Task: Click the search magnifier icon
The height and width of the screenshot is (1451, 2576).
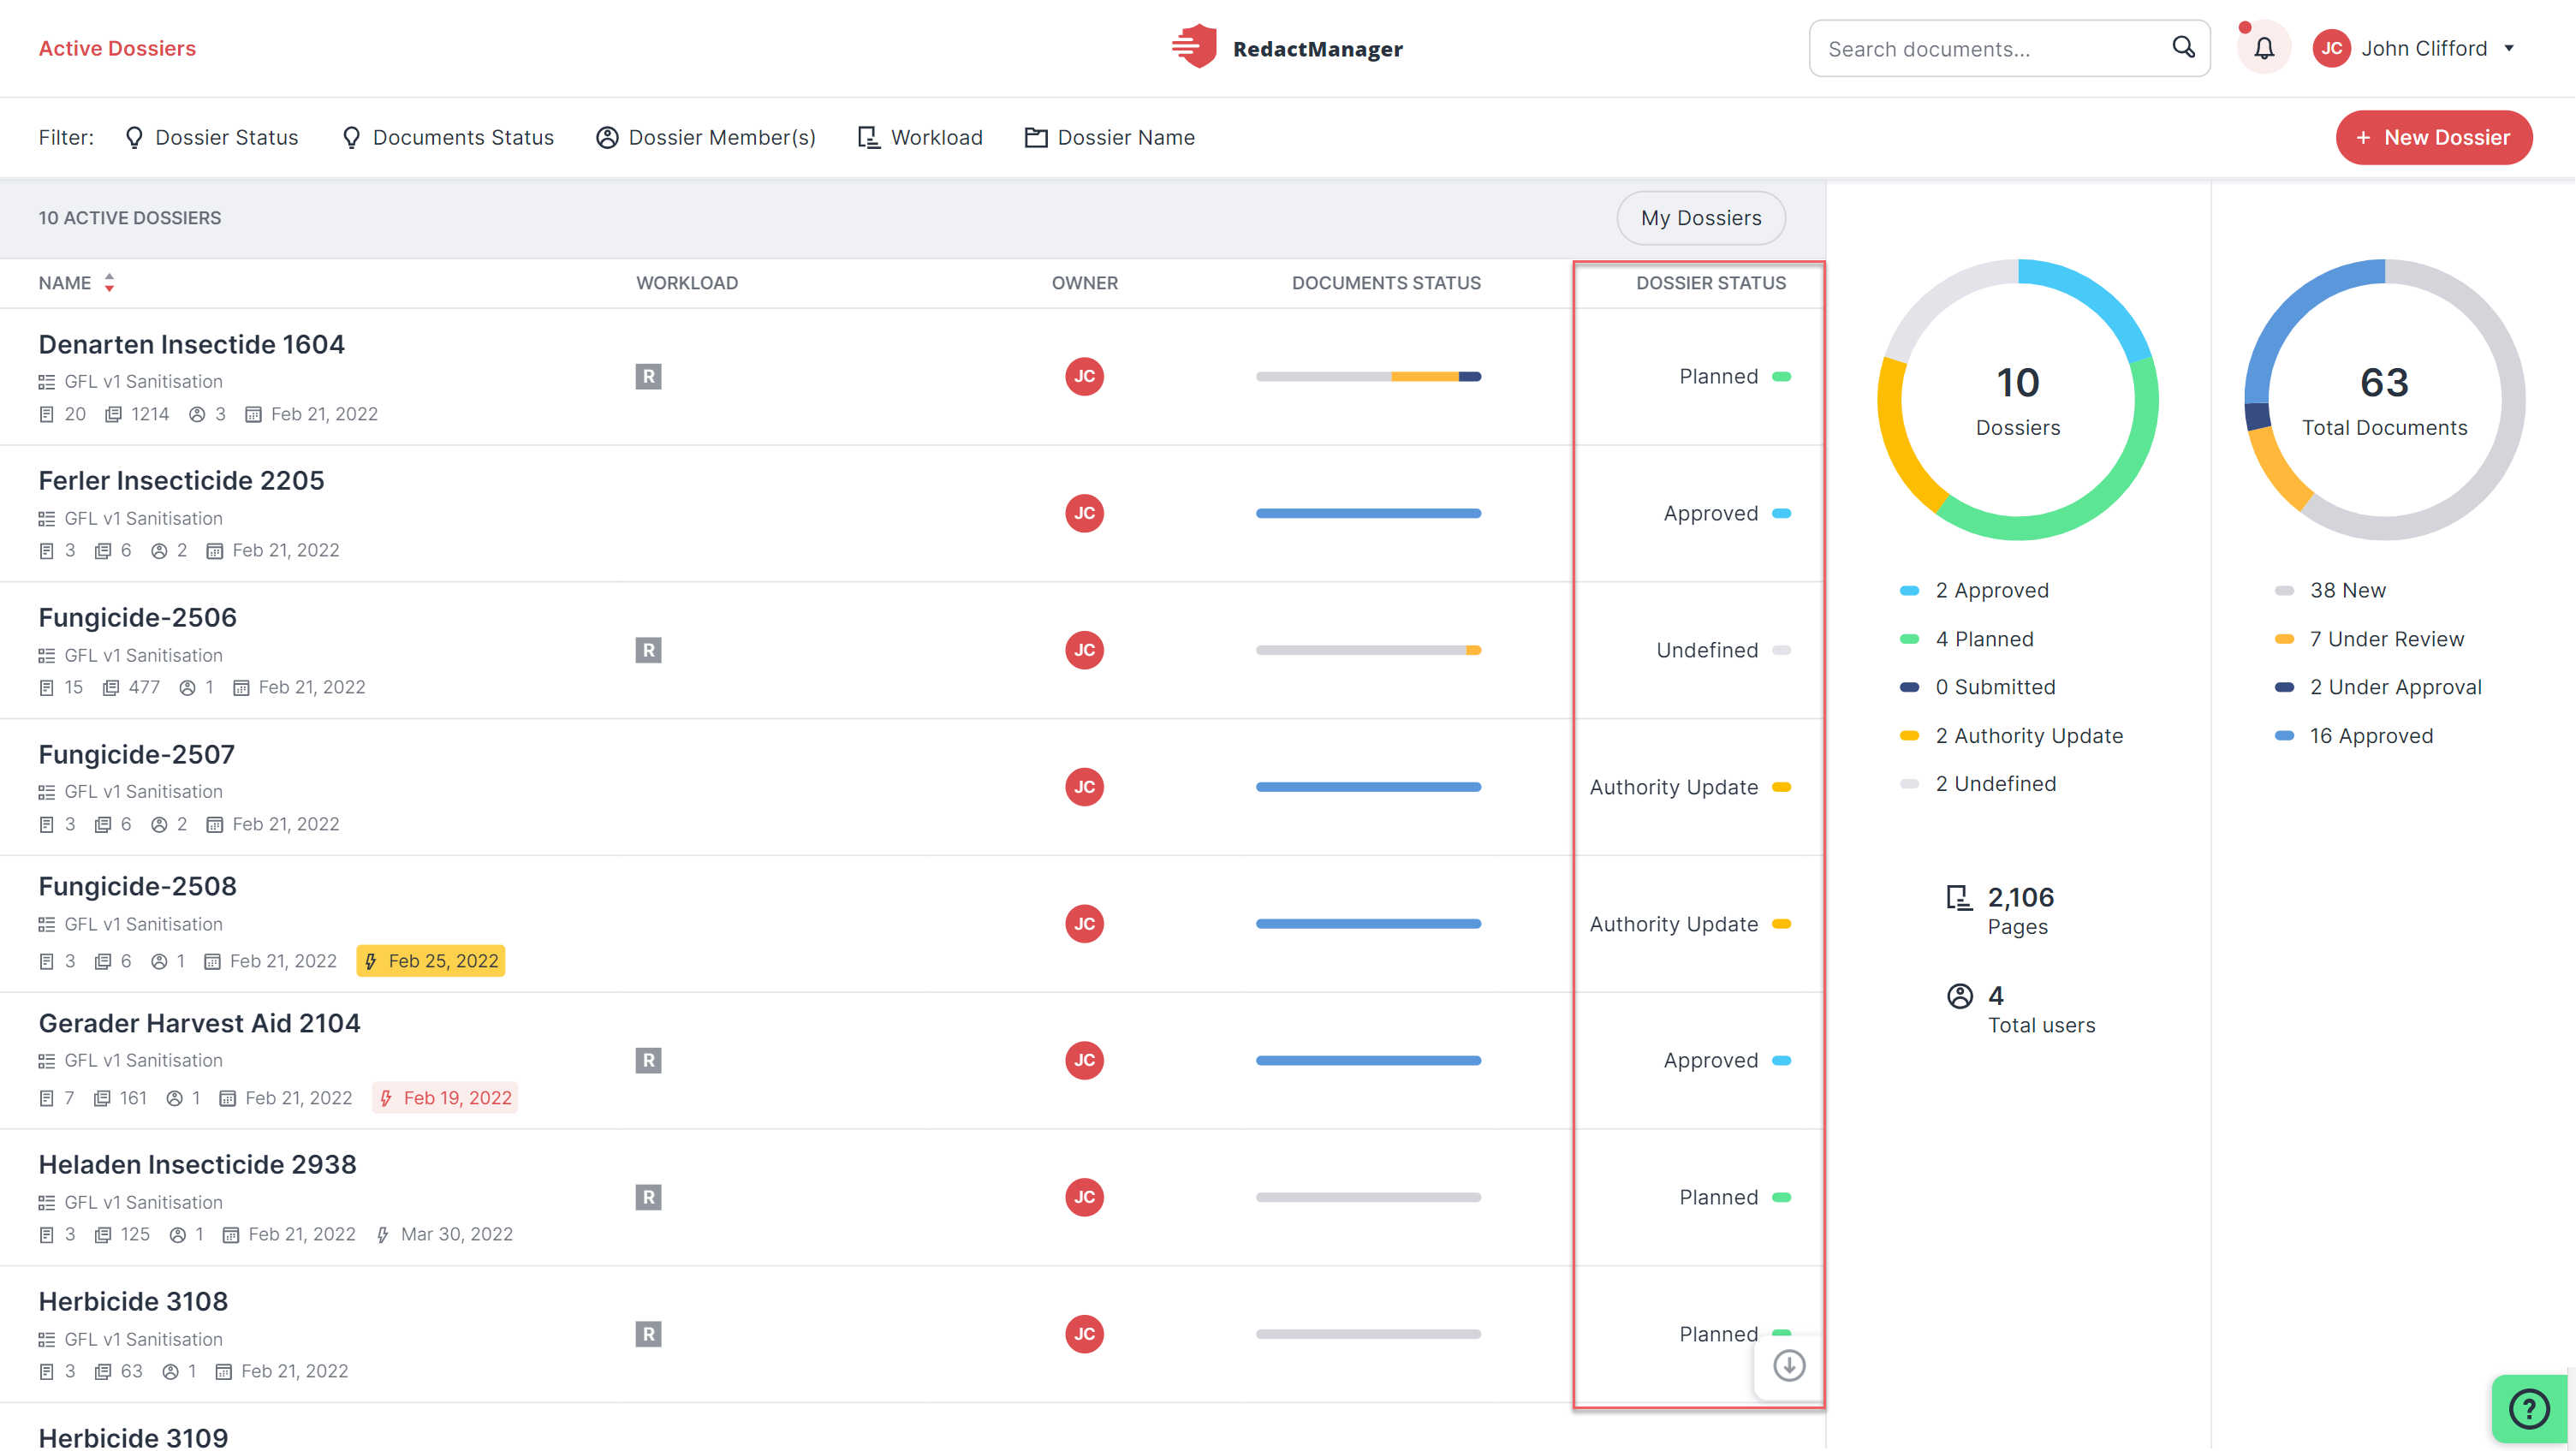Action: pos(2183,47)
